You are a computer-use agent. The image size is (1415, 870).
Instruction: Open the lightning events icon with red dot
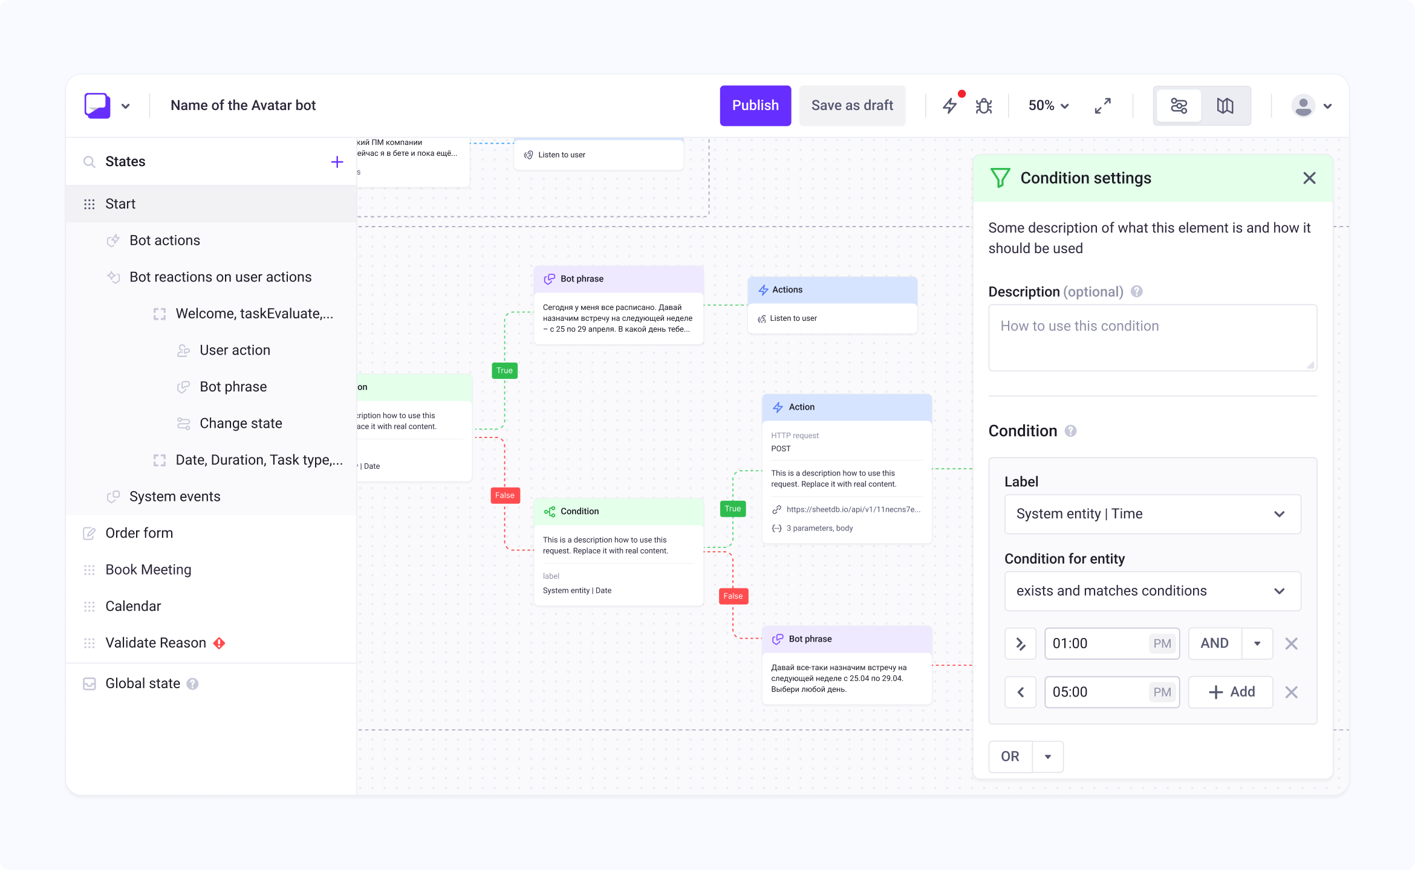pyautogui.click(x=950, y=106)
